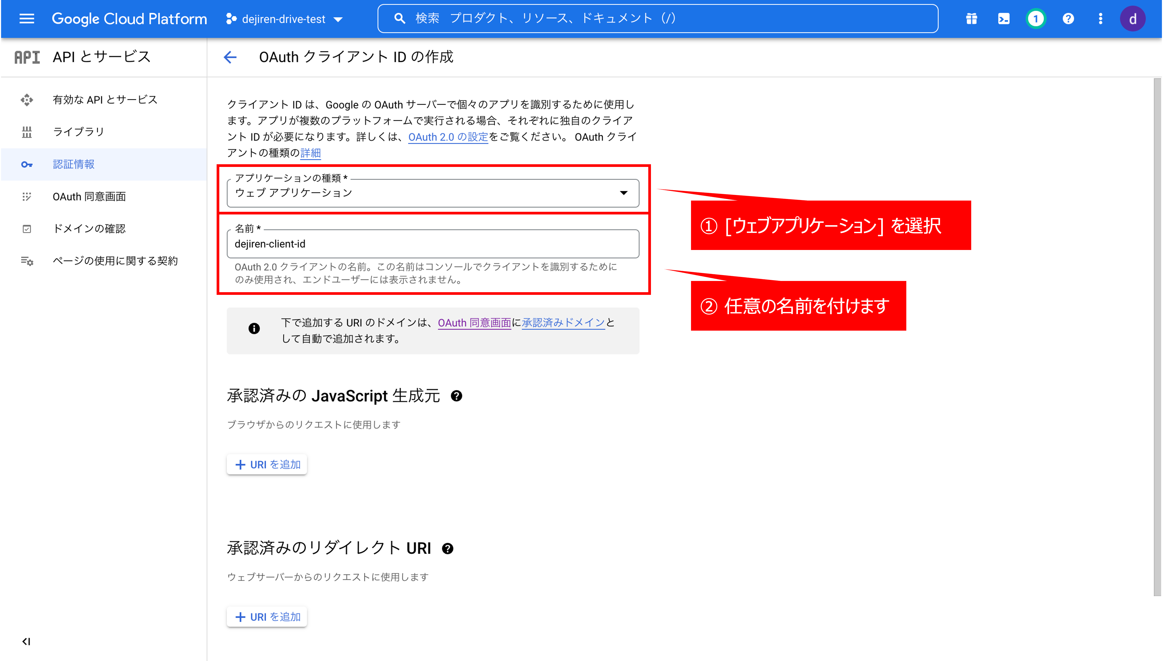Image resolution: width=1163 pixels, height=661 pixels.
Task: Click the OAuth 同意画面 dots icon
Action: point(27,197)
